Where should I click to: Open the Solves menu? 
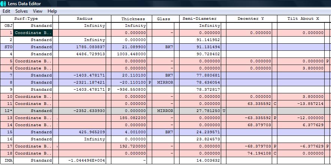click(x=21, y=11)
